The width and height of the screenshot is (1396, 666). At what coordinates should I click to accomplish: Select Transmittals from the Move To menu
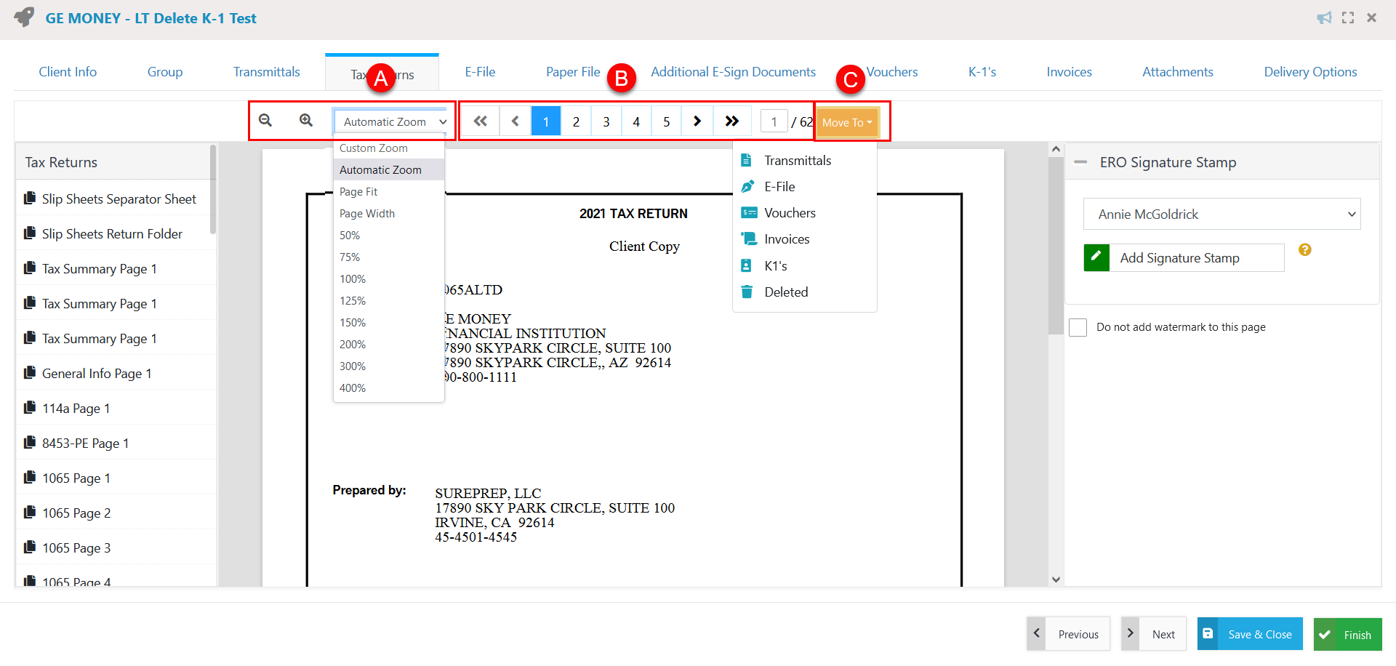tap(797, 160)
